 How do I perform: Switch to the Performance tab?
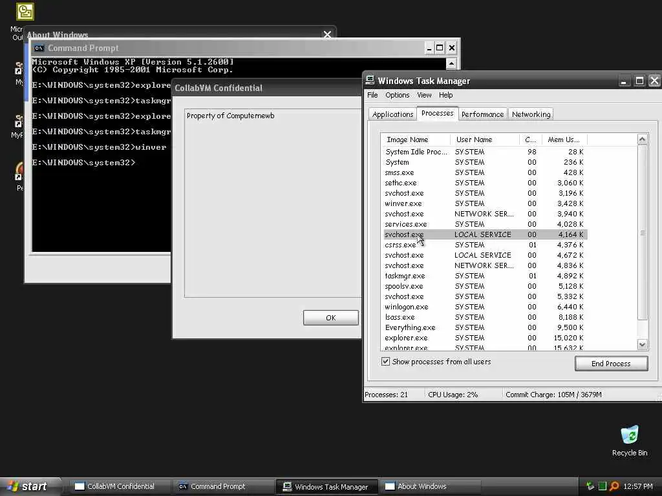point(482,114)
